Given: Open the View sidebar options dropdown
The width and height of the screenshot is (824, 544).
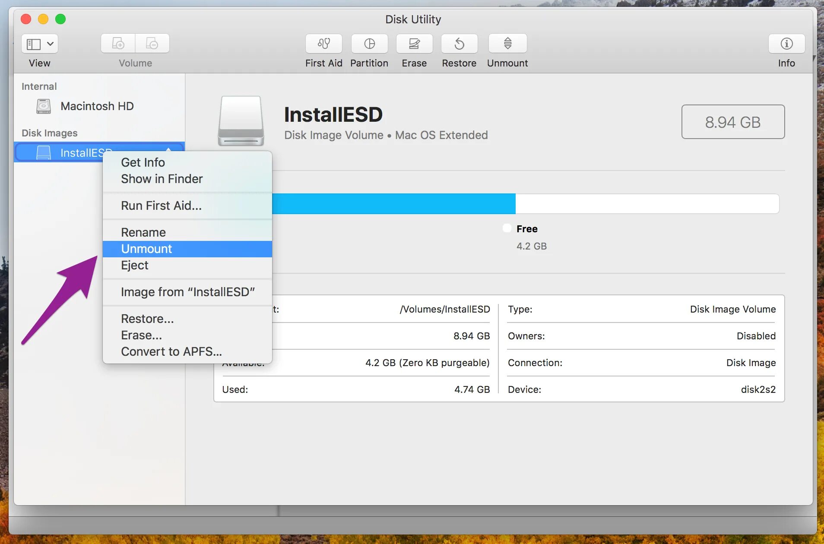Looking at the screenshot, I should pos(40,44).
